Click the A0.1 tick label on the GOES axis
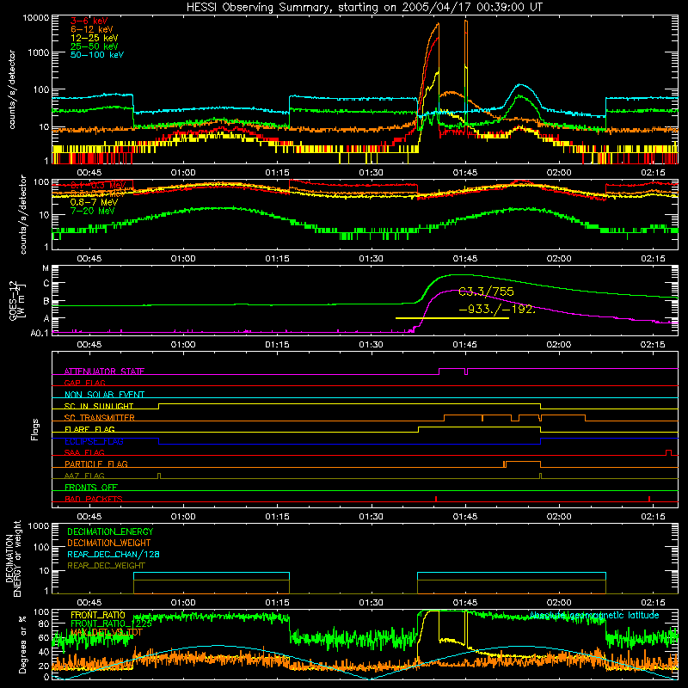The height and width of the screenshot is (688, 688). [x=40, y=334]
